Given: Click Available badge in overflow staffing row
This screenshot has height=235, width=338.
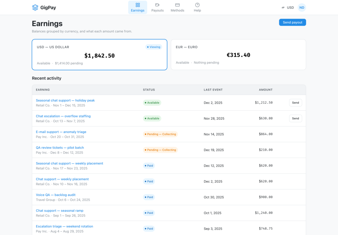Looking at the screenshot, I should 152,118.
